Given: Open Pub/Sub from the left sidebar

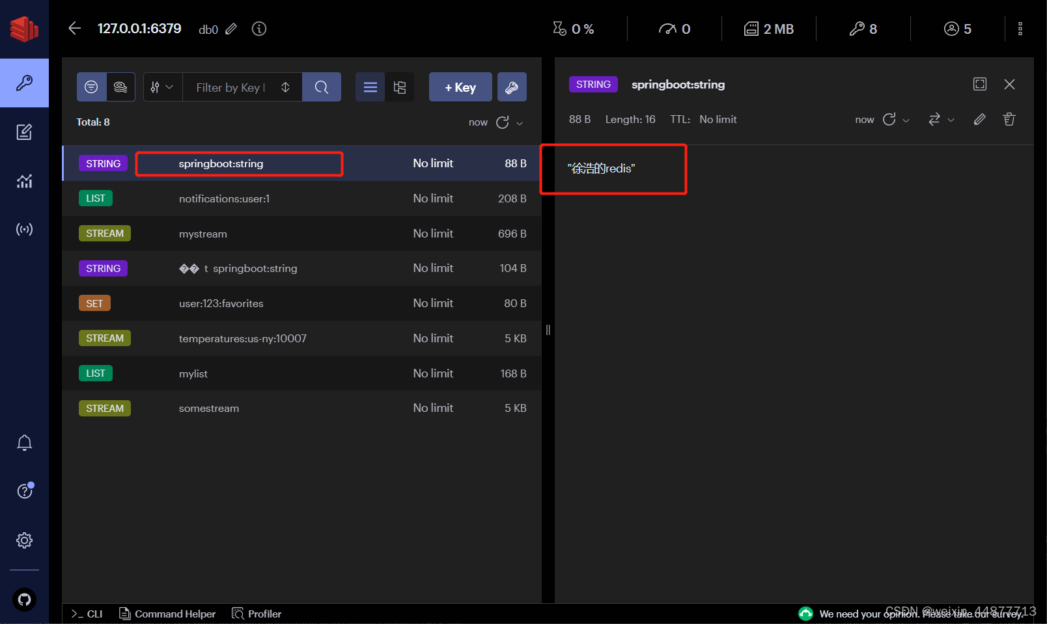Looking at the screenshot, I should click(24, 229).
